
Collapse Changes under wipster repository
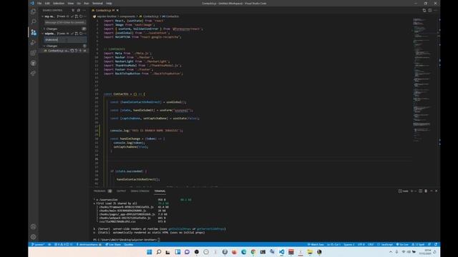coord(44,46)
